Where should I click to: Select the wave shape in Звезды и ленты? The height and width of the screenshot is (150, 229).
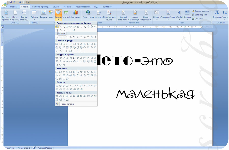(64, 100)
